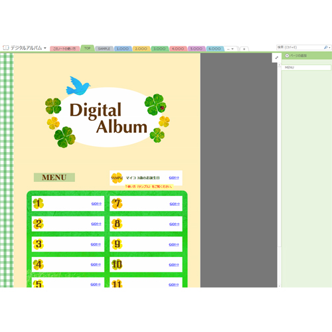Select the MENU page in page list
This screenshot has width=332, height=332.
[306, 68]
